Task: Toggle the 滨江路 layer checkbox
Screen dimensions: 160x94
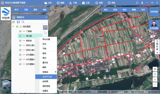Action: pos(20,36)
